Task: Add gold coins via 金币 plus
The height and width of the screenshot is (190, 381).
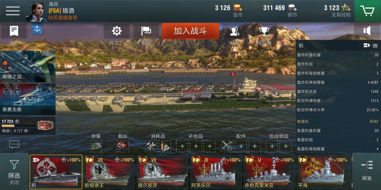Action: [238, 8]
